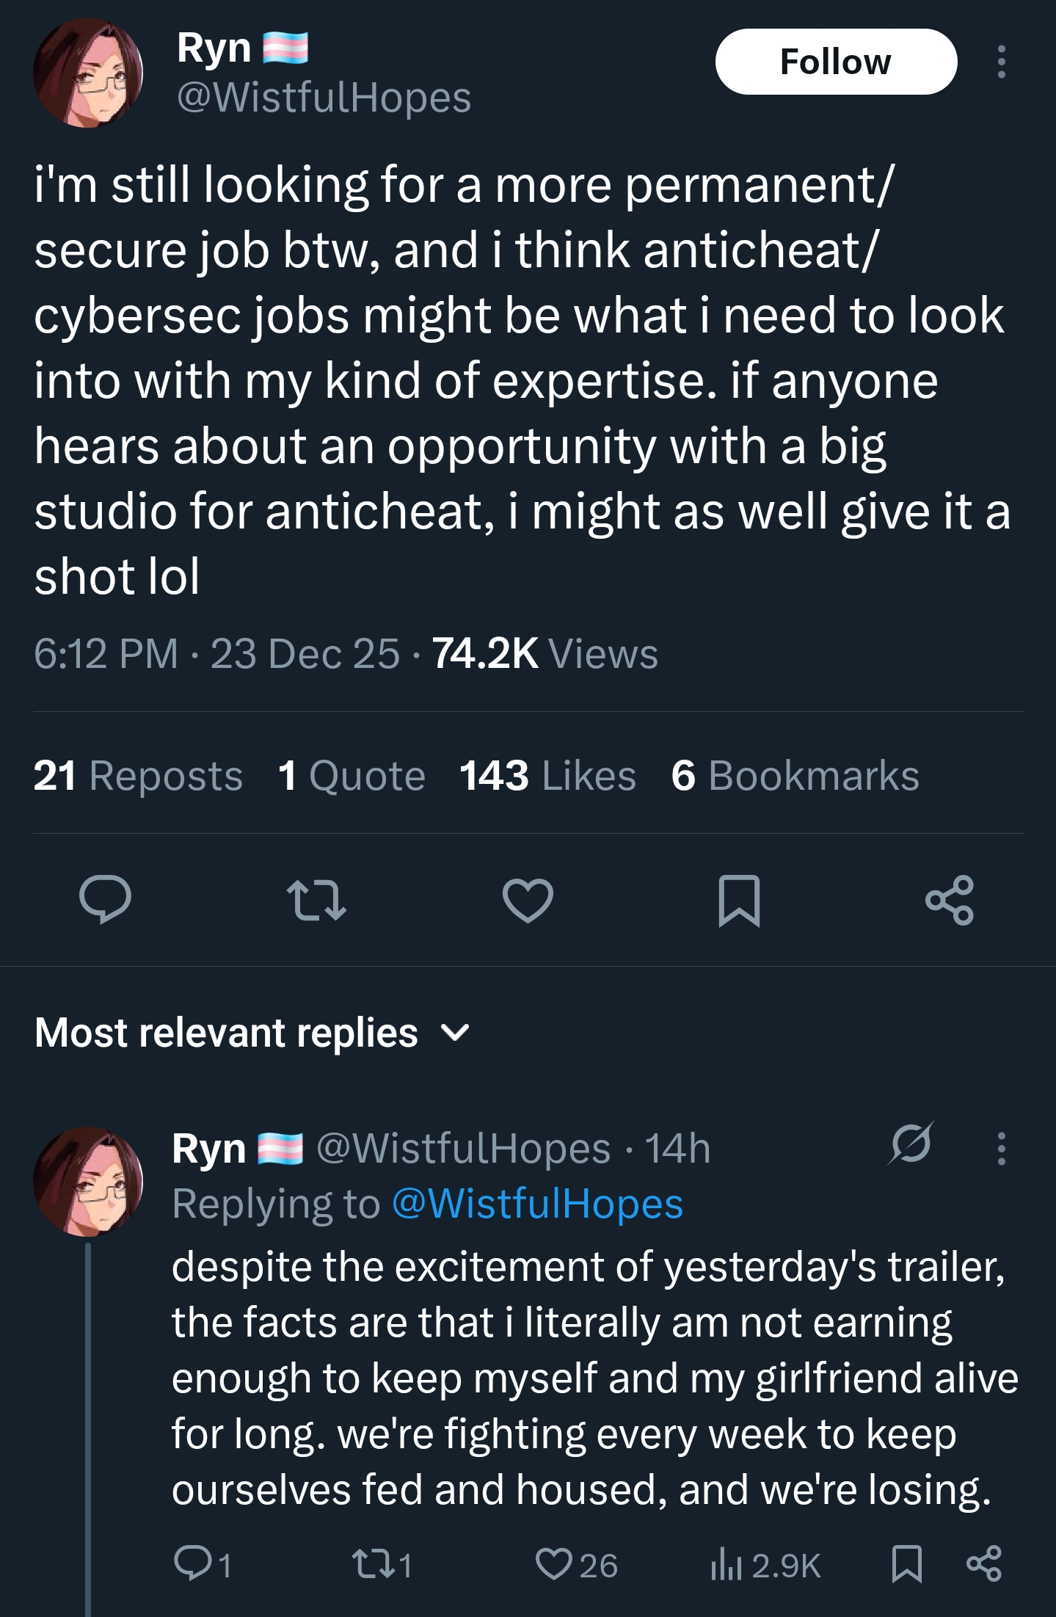This screenshot has width=1056, height=1617.
Task: Open Ryn's profile picture at top
Action: coord(87,73)
